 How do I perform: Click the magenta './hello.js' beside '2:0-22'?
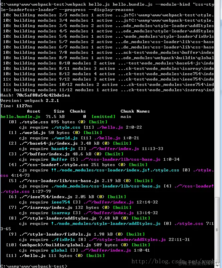tap(110, 127)
